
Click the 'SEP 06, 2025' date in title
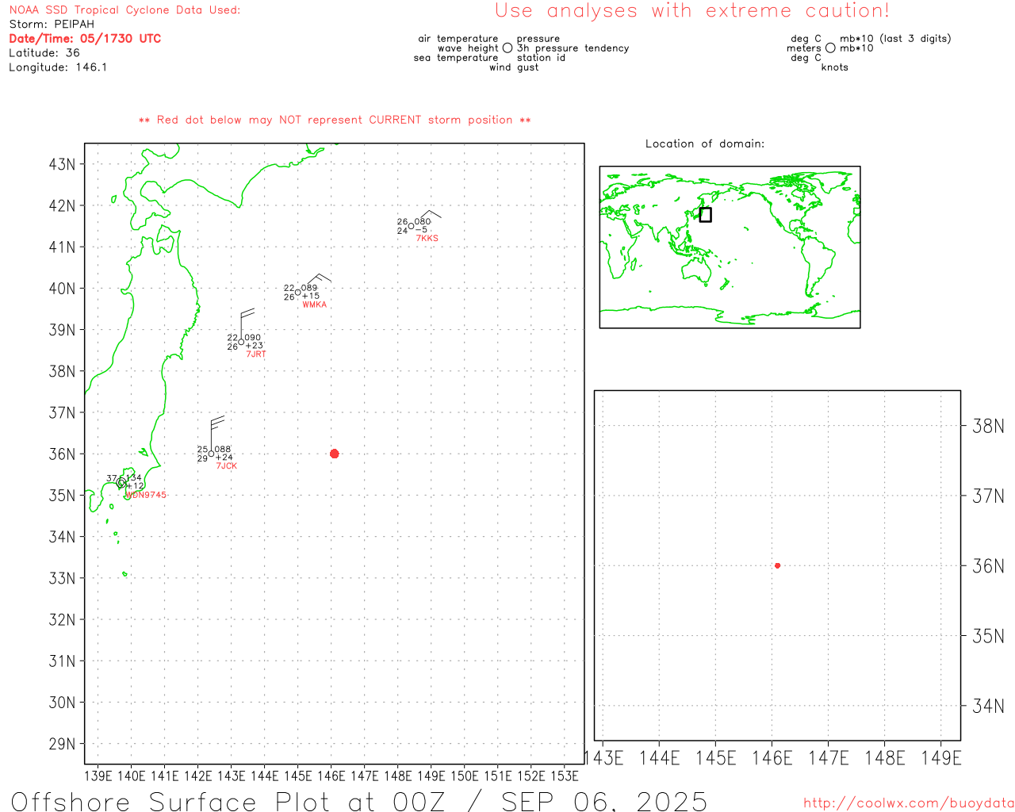[604, 801]
